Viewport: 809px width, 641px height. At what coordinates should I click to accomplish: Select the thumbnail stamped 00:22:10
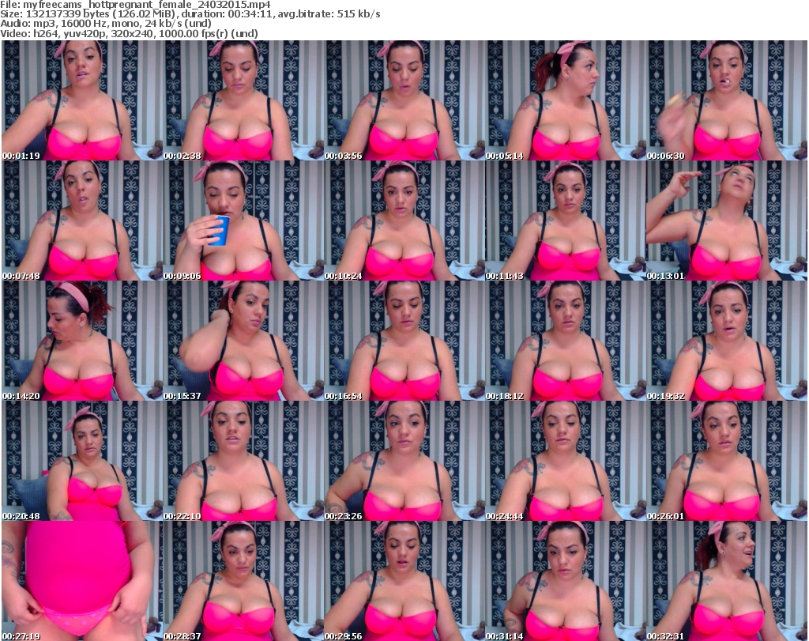(x=243, y=461)
